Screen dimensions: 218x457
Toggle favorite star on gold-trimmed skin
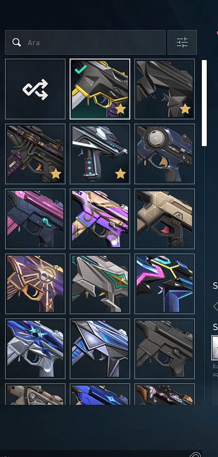(x=121, y=109)
